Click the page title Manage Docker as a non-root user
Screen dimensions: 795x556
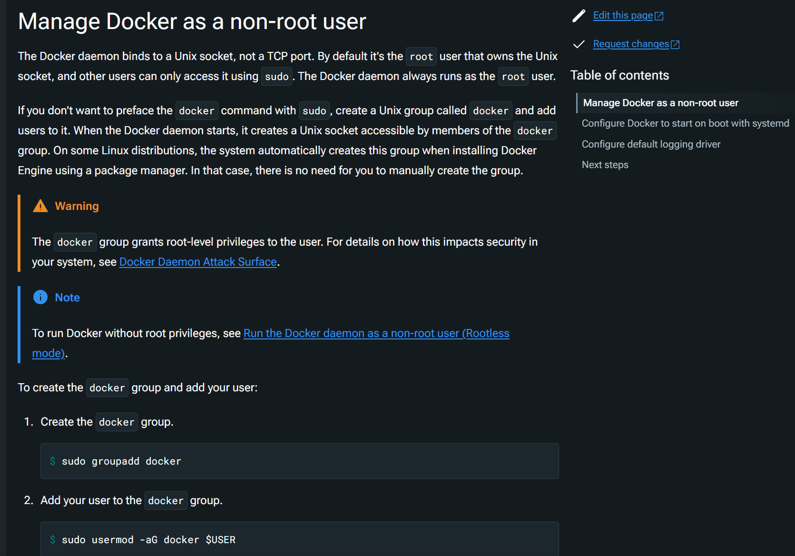tap(192, 22)
